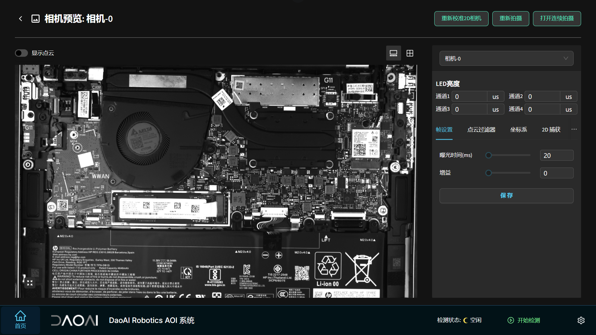596x335 pixels.
Task: Click the 通道1 LED brightness input field
Action: tap(469, 97)
